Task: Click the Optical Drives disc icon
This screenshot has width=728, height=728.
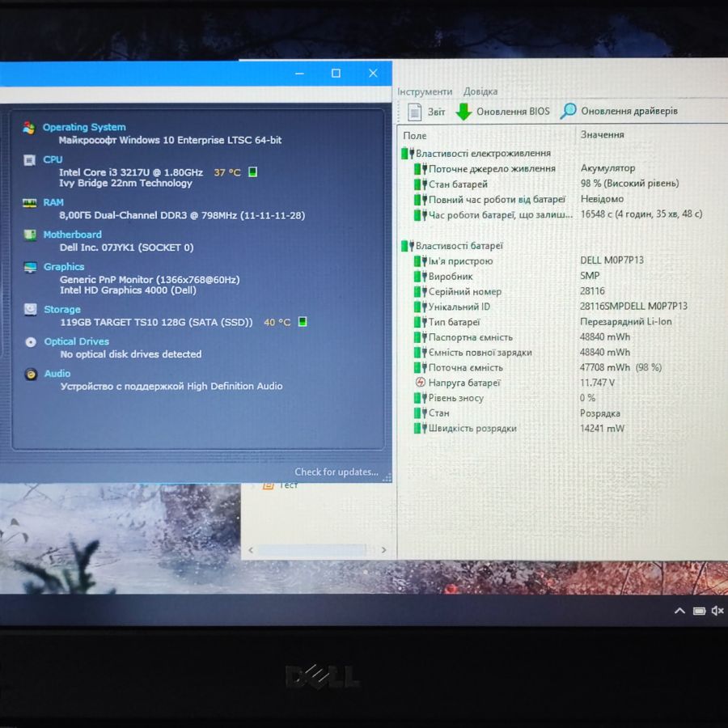Action: [x=31, y=342]
